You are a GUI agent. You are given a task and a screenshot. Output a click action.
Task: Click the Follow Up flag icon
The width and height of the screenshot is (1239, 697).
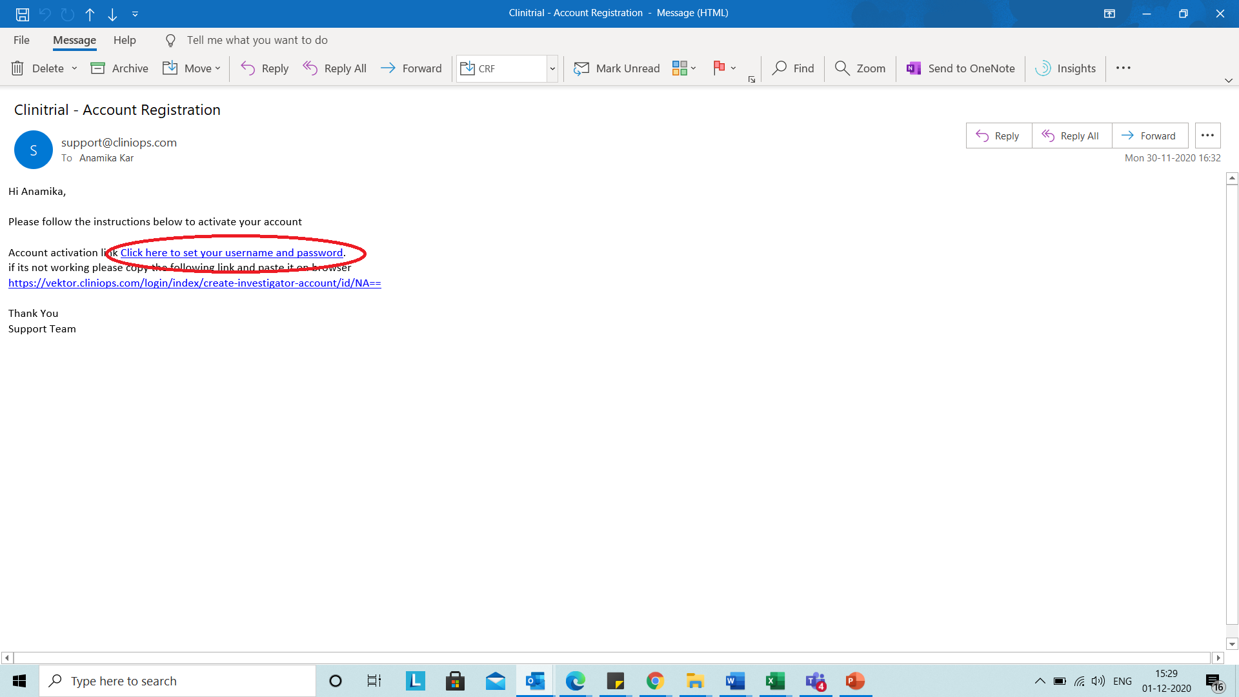point(719,68)
